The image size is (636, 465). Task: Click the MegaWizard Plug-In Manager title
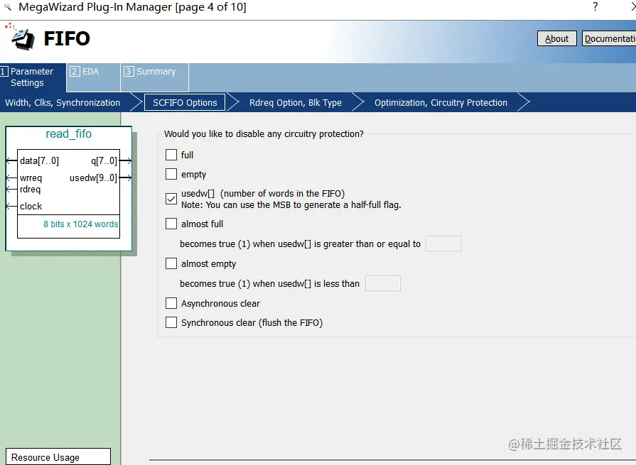point(132,7)
